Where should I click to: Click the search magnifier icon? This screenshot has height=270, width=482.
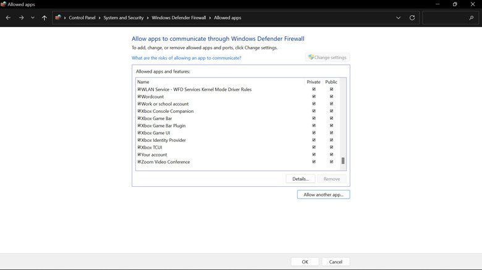(471, 18)
